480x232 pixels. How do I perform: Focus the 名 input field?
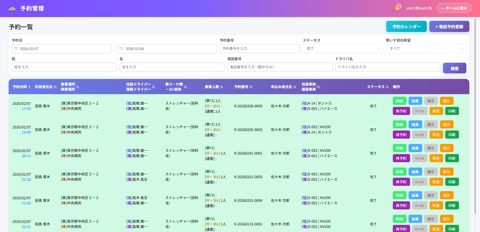tap(172, 67)
